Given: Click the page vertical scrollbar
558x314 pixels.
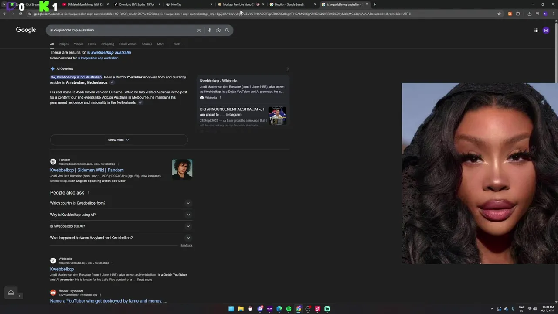Looking at the screenshot, I should point(556,52).
